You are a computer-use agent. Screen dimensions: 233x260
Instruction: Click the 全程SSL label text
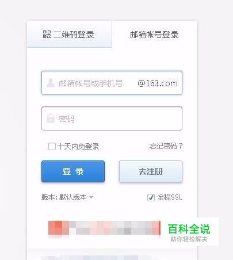tap(170, 197)
